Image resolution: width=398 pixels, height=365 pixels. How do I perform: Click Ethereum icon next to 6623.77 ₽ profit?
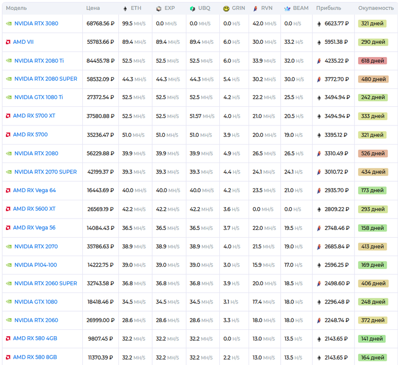[x=319, y=24]
